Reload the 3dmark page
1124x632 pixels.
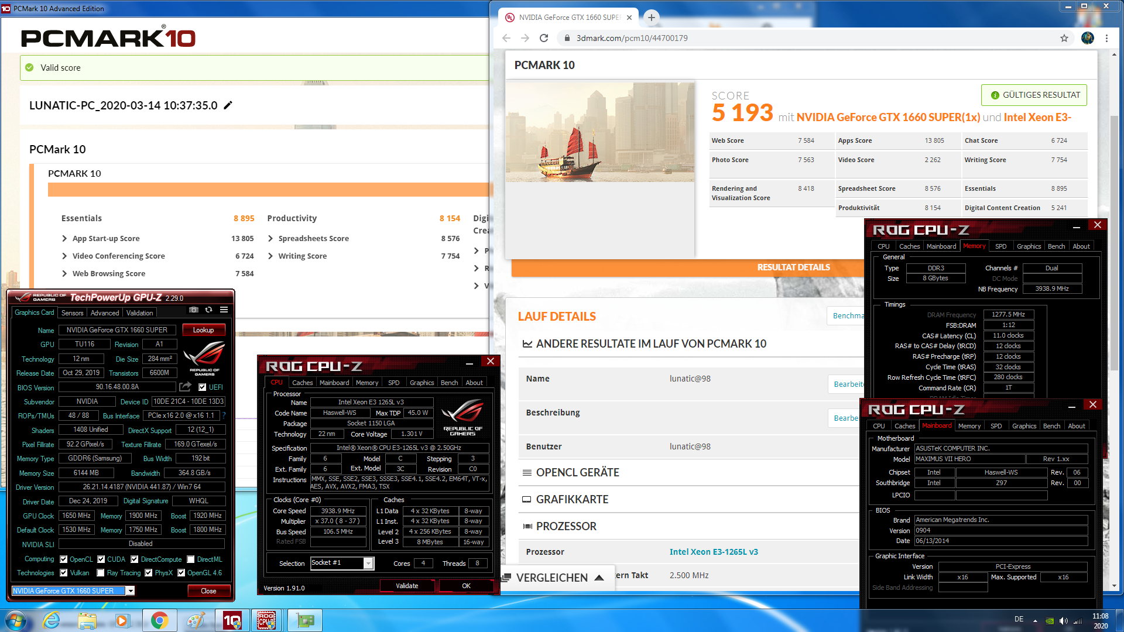pyautogui.click(x=544, y=38)
